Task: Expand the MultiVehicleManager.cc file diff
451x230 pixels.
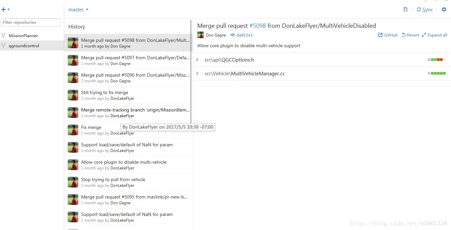Action: 198,74
